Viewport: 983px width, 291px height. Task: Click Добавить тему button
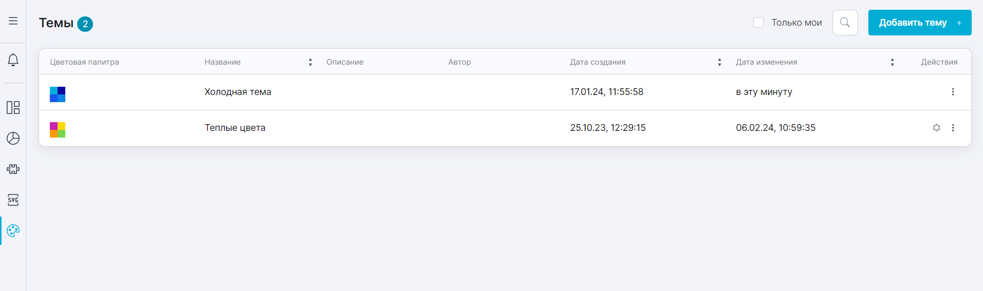pos(919,23)
